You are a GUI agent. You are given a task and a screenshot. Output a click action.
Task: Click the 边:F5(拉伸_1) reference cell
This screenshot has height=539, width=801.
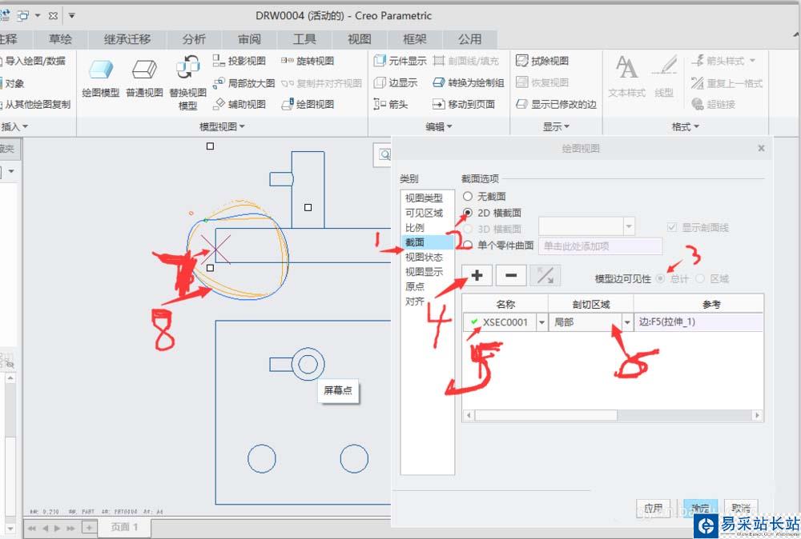698,322
